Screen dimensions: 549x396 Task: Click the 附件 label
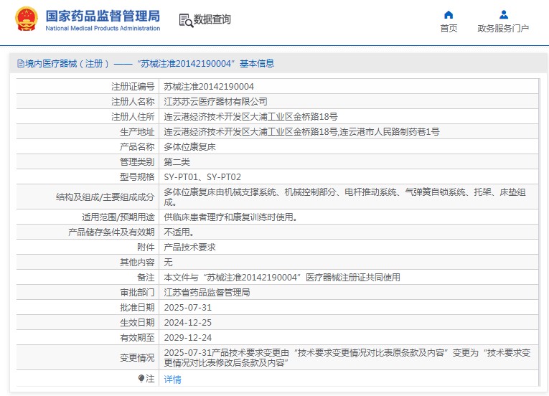click(146, 247)
